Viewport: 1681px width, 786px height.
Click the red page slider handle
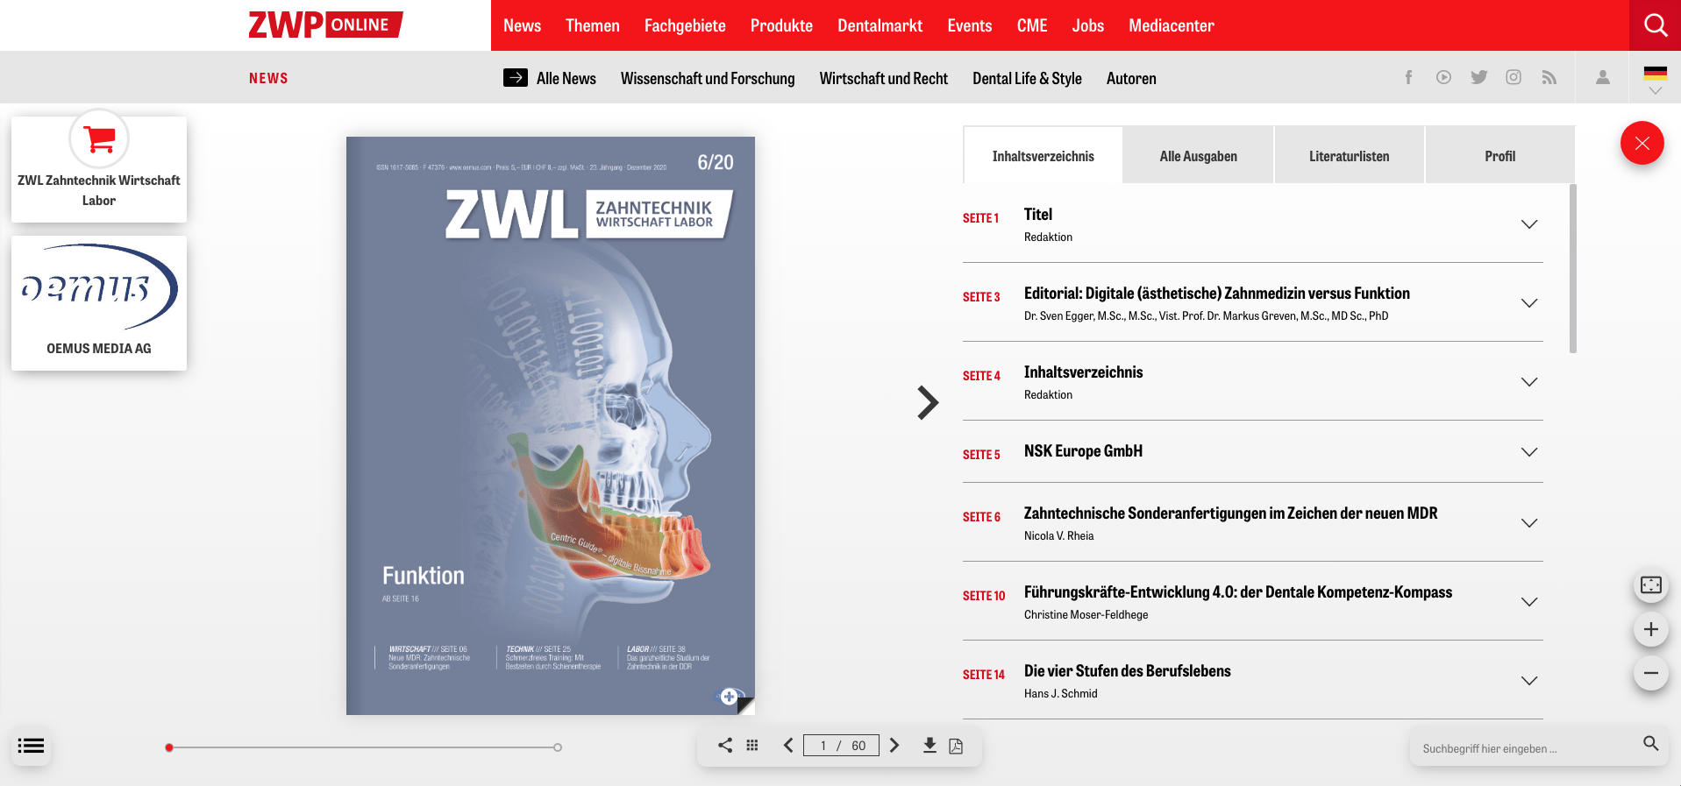[x=169, y=747]
